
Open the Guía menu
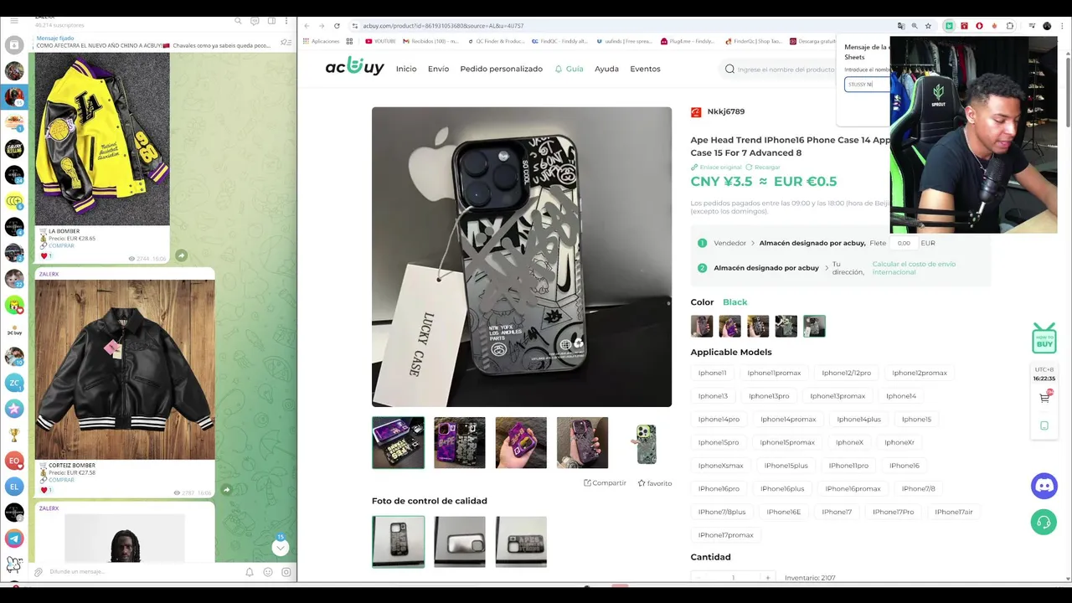pos(569,69)
